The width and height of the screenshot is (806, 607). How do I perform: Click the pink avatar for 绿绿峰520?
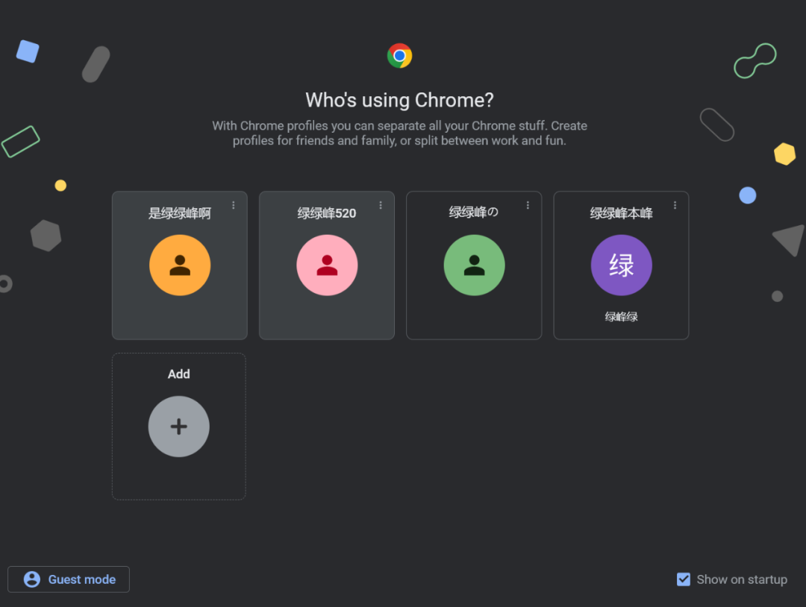(327, 265)
